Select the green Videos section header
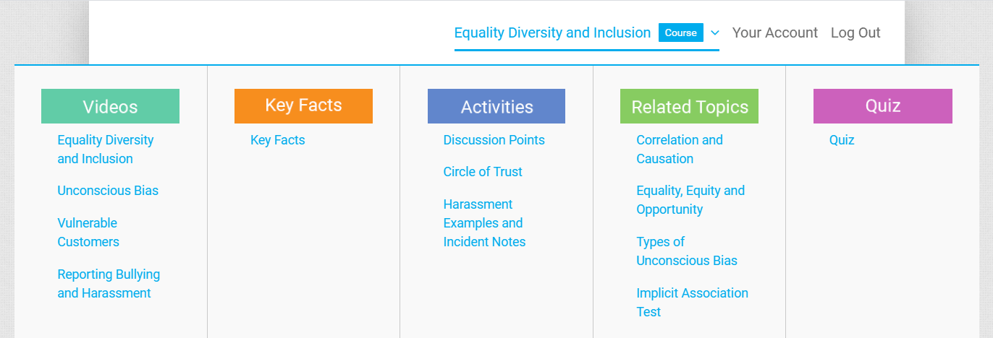The image size is (993, 338). [x=110, y=106]
